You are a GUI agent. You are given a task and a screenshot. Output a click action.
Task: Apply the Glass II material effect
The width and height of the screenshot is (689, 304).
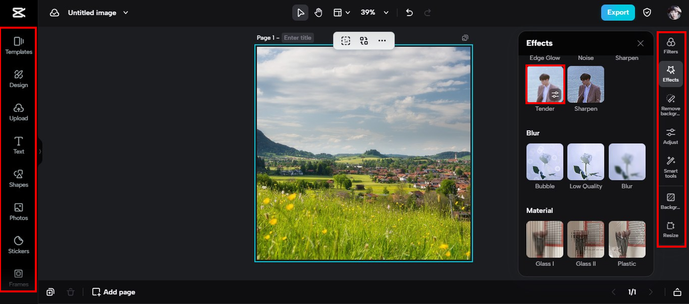[x=586, y=240]
